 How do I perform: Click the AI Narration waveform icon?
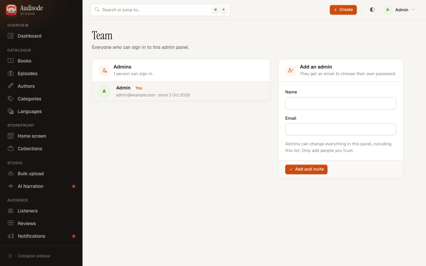11,186
